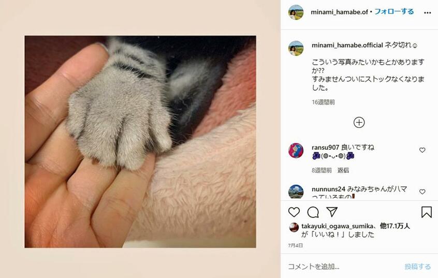Open minami_hamabe.of profile name in header
438x278 pixels.
click(339, 12)
